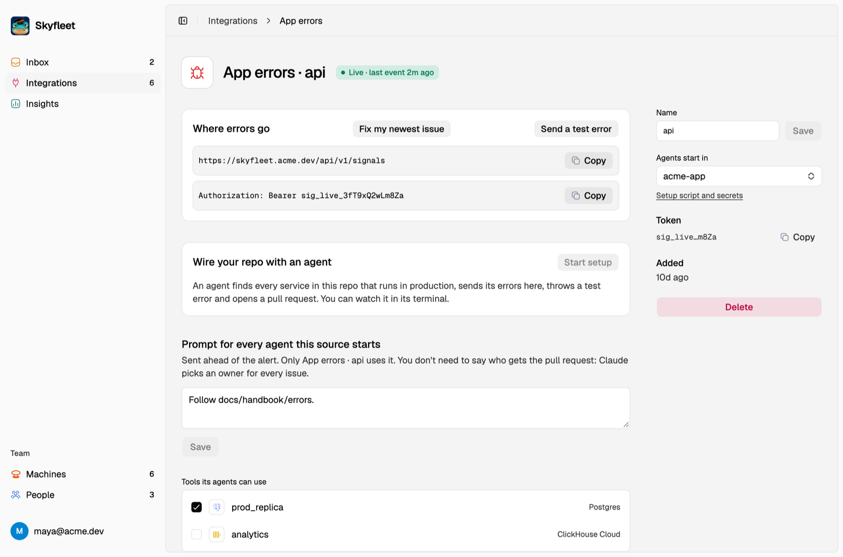Image resolution: width=843 pixels, height=557 pixels.
Task: Open People under Team
Action: tap(83, 495)
